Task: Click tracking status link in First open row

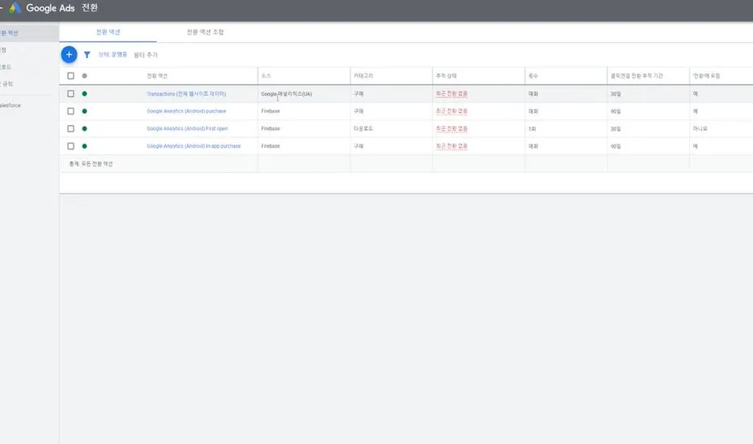Action: pos(452,128)
